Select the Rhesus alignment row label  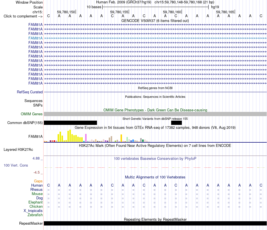37,189
